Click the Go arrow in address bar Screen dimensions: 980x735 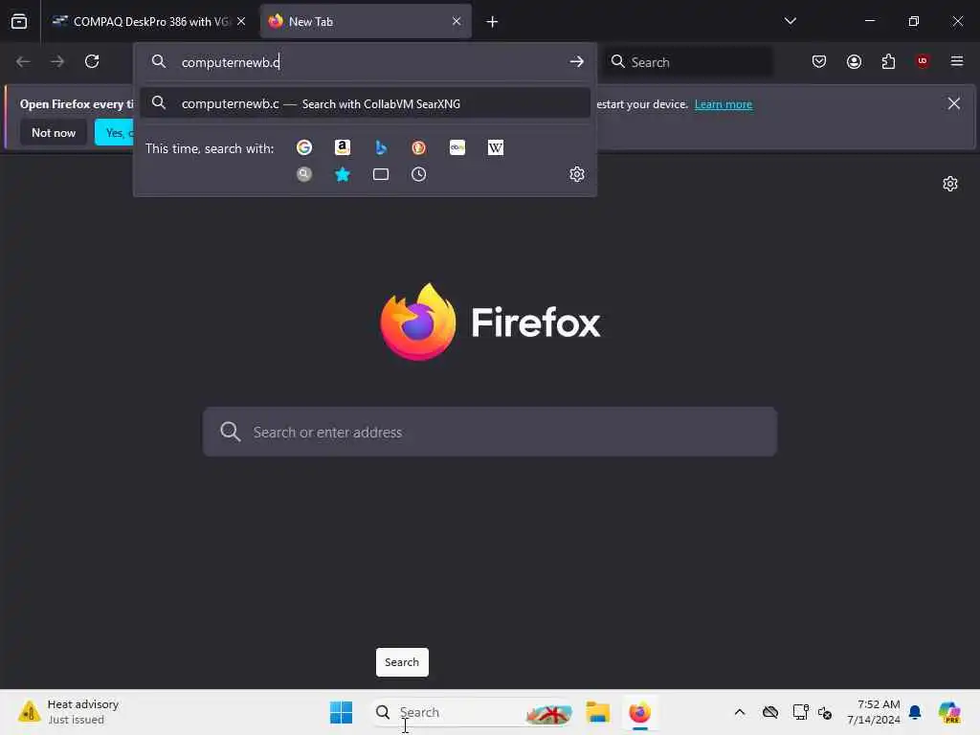tap(577, 62)
